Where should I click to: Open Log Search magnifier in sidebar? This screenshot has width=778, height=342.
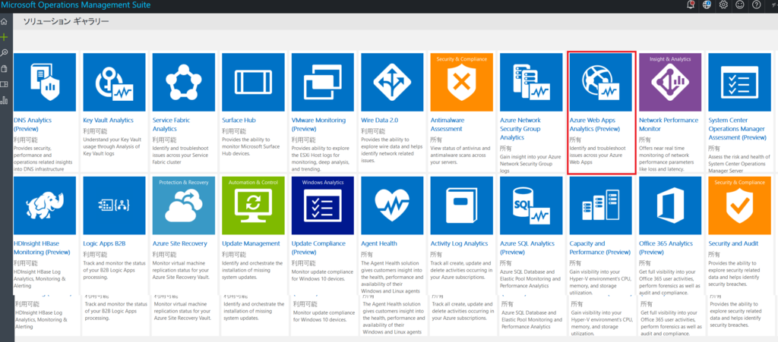pos(4,52)
